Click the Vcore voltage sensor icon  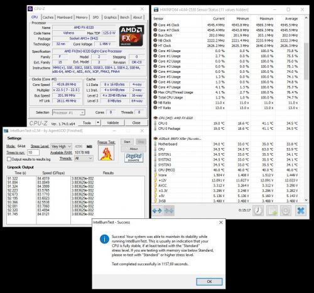click(155, 175)
